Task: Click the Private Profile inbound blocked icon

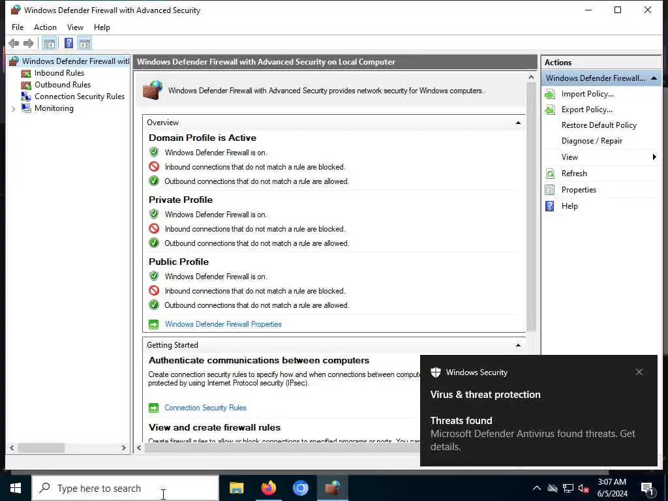Action: click(x=154, y=229)
